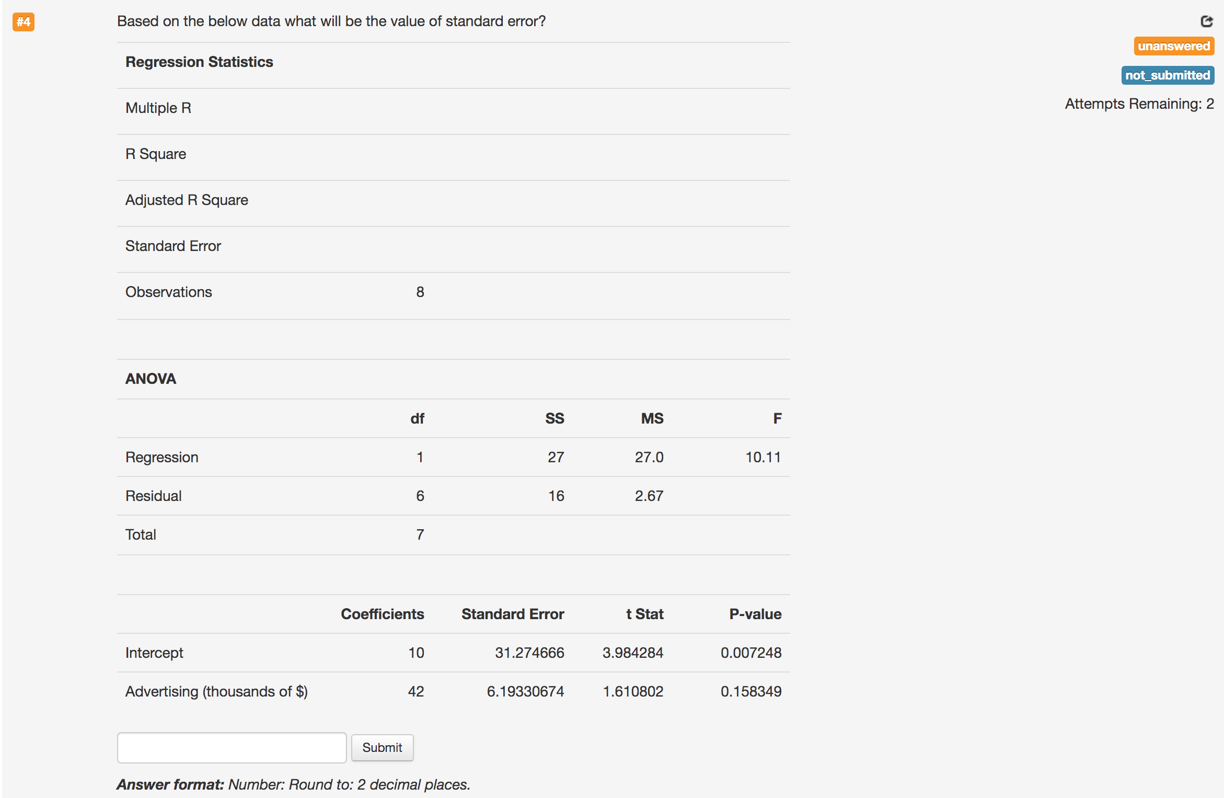Select the Multiple R row
The width and height of the screenshot is (1224, 798).
(x=158, y=108)
